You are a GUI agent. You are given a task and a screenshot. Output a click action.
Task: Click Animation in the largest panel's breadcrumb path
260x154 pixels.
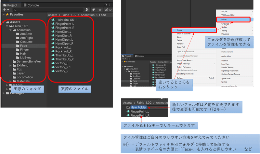pyautogui.click(x=87, y=15)
